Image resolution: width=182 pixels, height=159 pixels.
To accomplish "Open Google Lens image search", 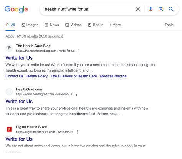I will point(161,9).
